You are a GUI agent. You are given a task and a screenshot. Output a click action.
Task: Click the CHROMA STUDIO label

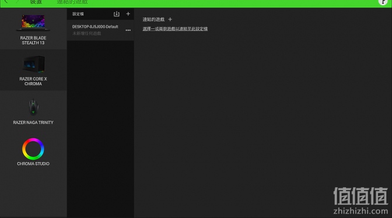pyautogui.click(x=33, y=164)
